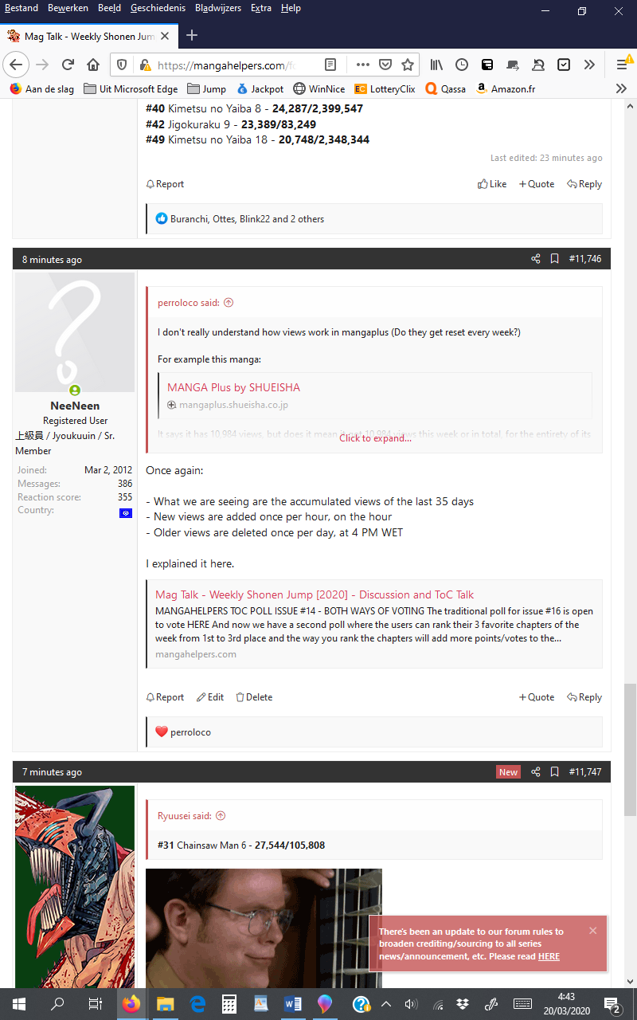Click to expand perroloco's quote
The height and width of the screenshot is (1020, 637).
(375, 438)
